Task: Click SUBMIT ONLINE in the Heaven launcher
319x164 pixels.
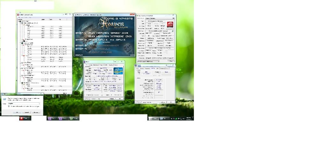Action: pyautogui.click(x=100, y=52)
